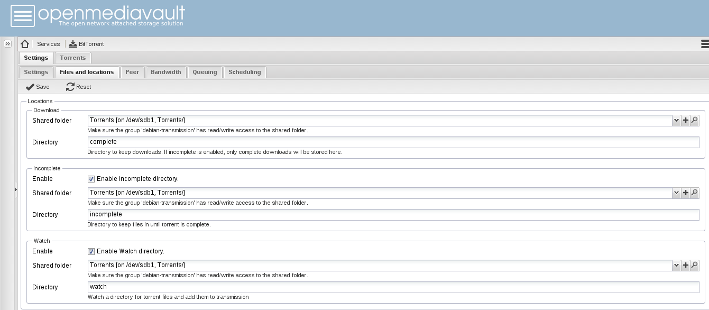Open the top-right hamburger menu
This screenshot has height=310, width=709.
[x=704, y=44]
